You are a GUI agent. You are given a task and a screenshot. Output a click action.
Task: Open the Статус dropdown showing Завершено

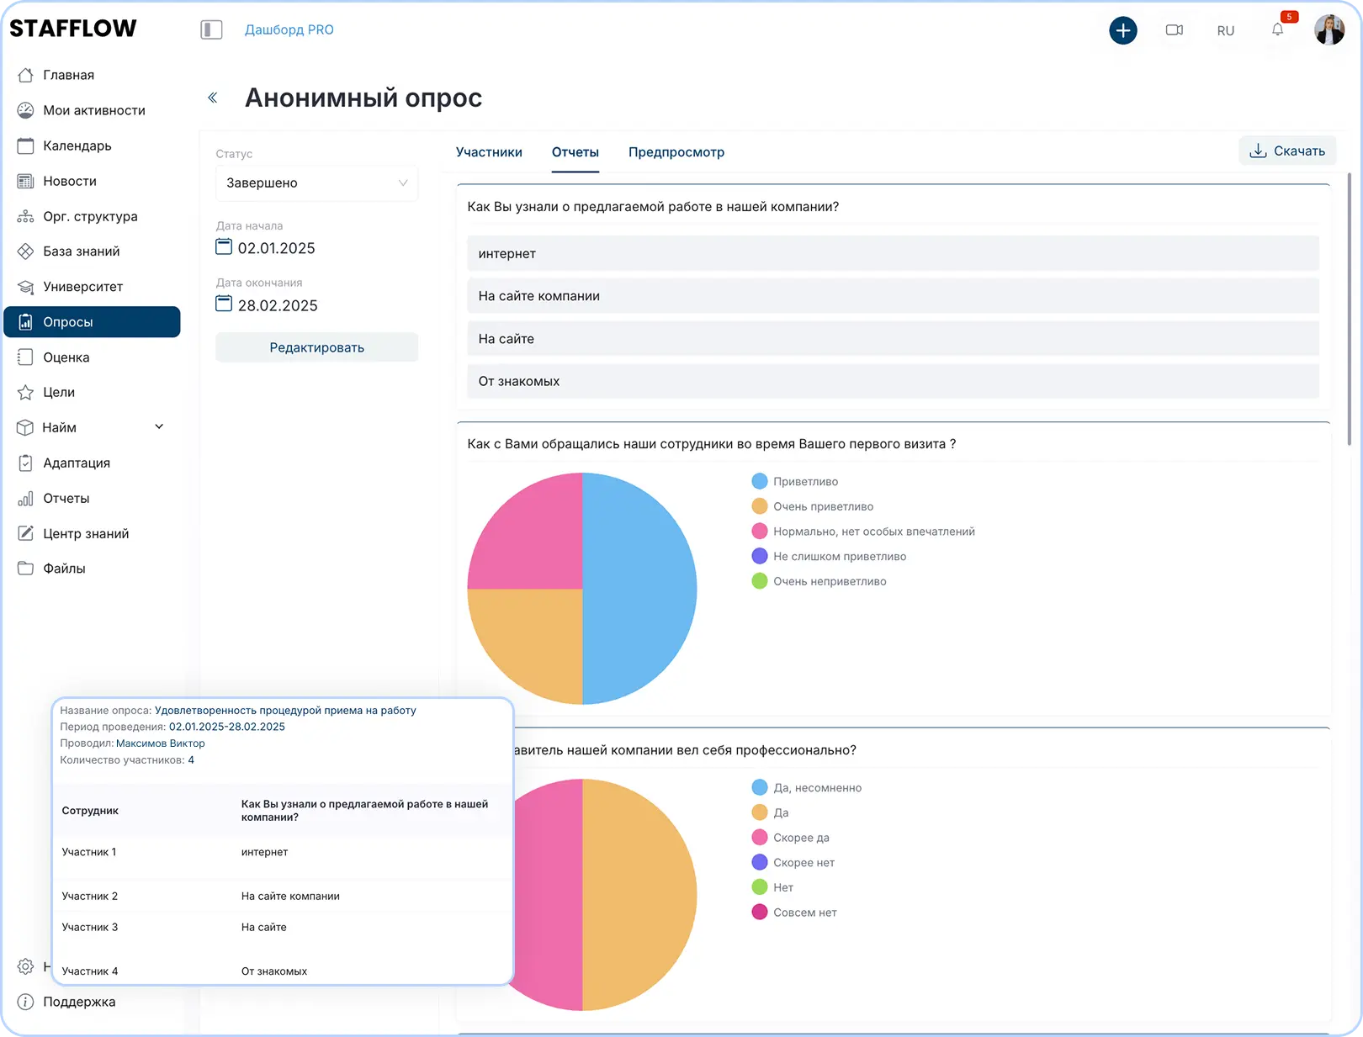coord(316,183)
